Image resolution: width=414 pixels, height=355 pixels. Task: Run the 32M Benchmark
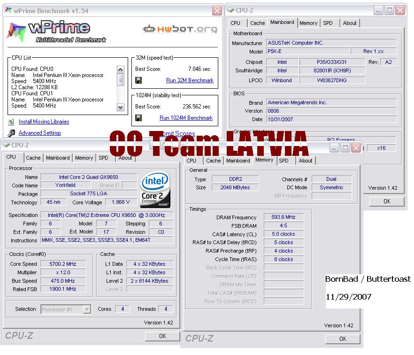click(190, 80)
